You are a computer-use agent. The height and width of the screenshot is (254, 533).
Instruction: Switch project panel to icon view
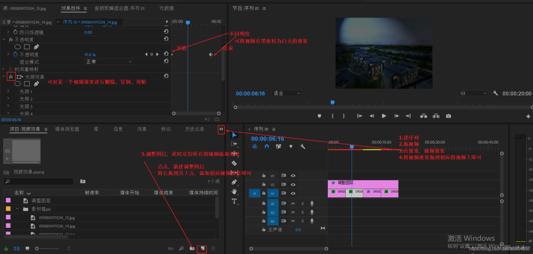click(x=27, y=249)
